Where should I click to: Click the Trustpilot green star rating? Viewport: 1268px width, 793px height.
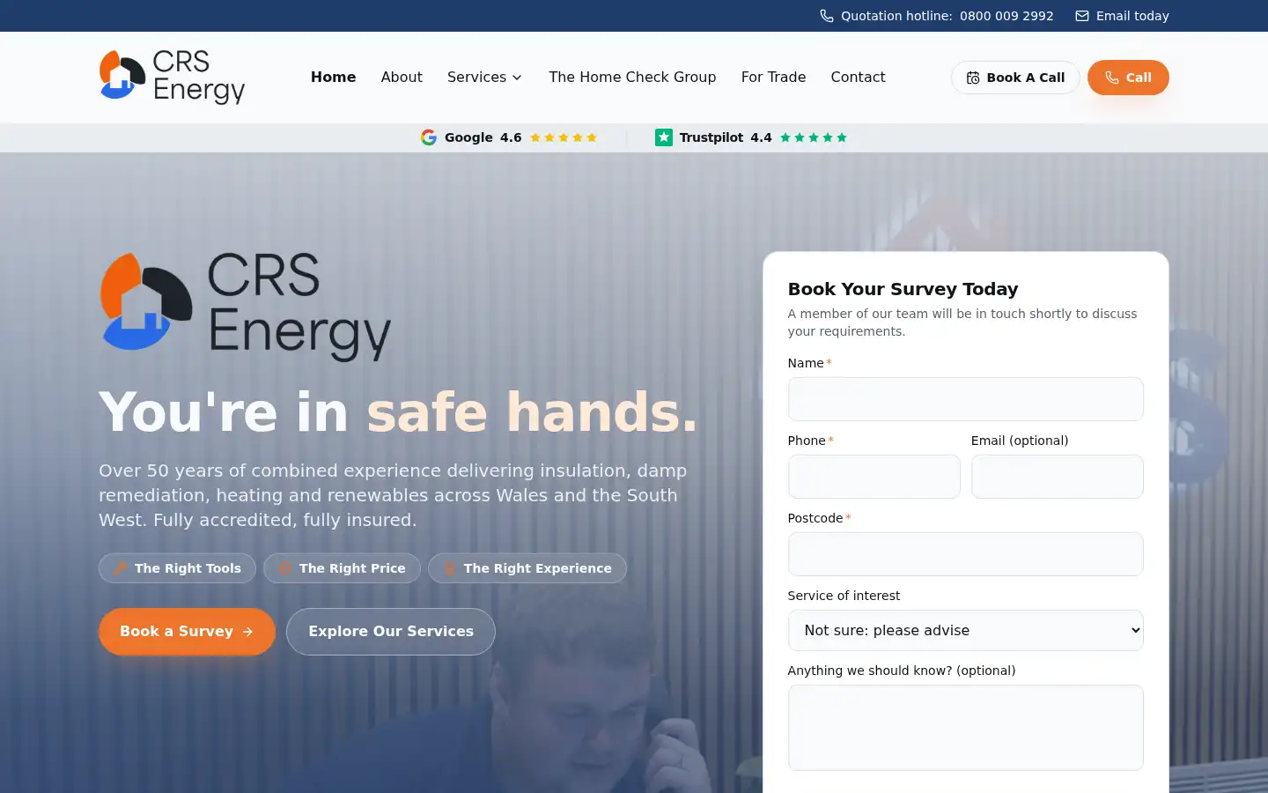814,137
